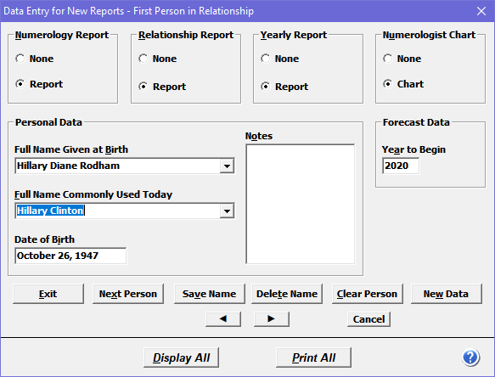
Task: Click the Forecast Data group label
Action: coord(416,122)
